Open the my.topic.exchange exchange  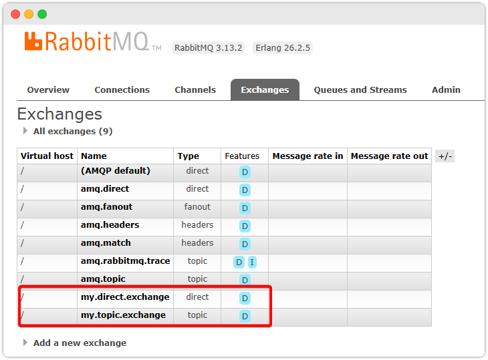coord(123,315)
